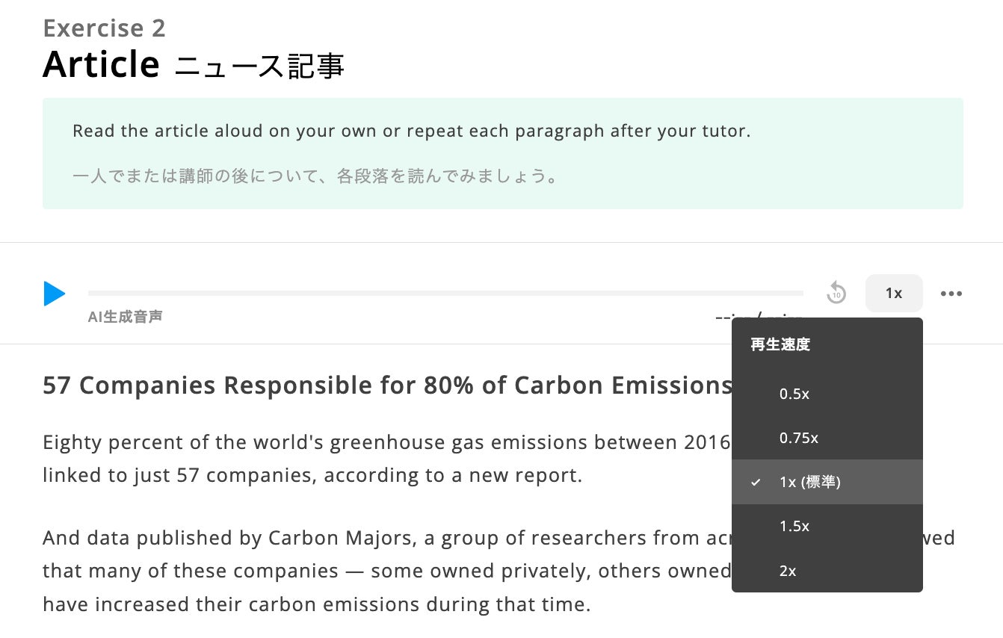Click the Exercise 2 heading
Screen dimensions: 1003x638
click(104, 28)
